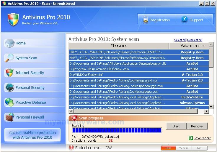The image size is (217, 152).
Task: Minimize the Antivirus Pro 2010 window
Action: tap(201, 4)
